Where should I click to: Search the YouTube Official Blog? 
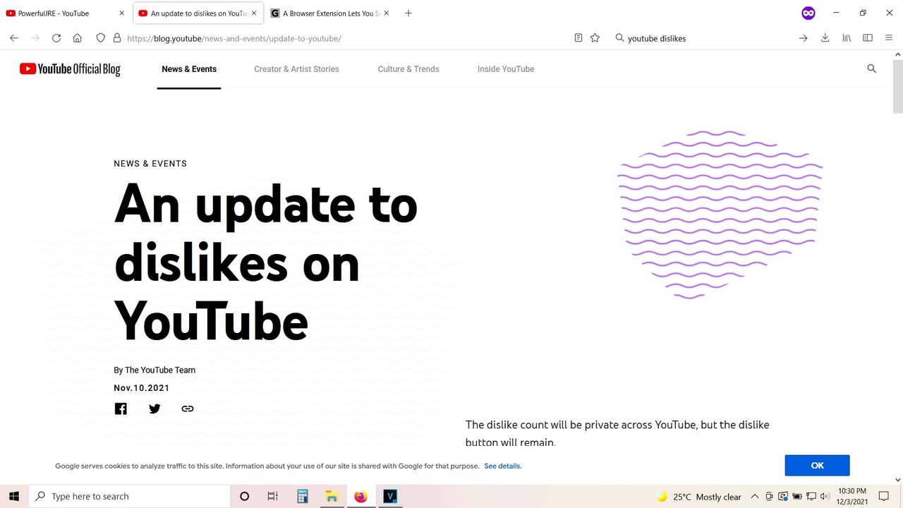(x=872, y=68)
